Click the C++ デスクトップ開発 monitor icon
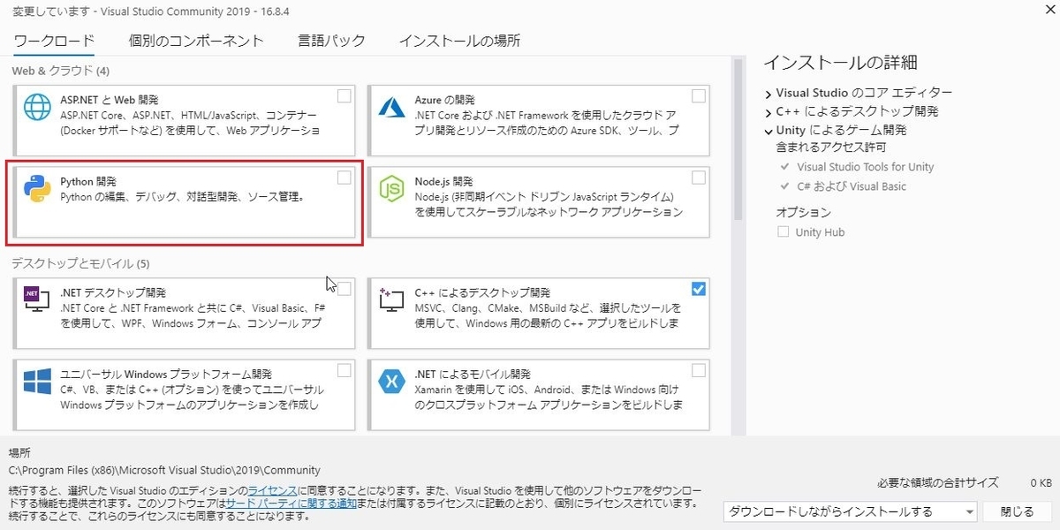The image size is (1060, 530). [393, 299]
